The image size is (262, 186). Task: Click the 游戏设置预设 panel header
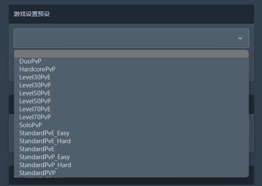pos(131,14)
